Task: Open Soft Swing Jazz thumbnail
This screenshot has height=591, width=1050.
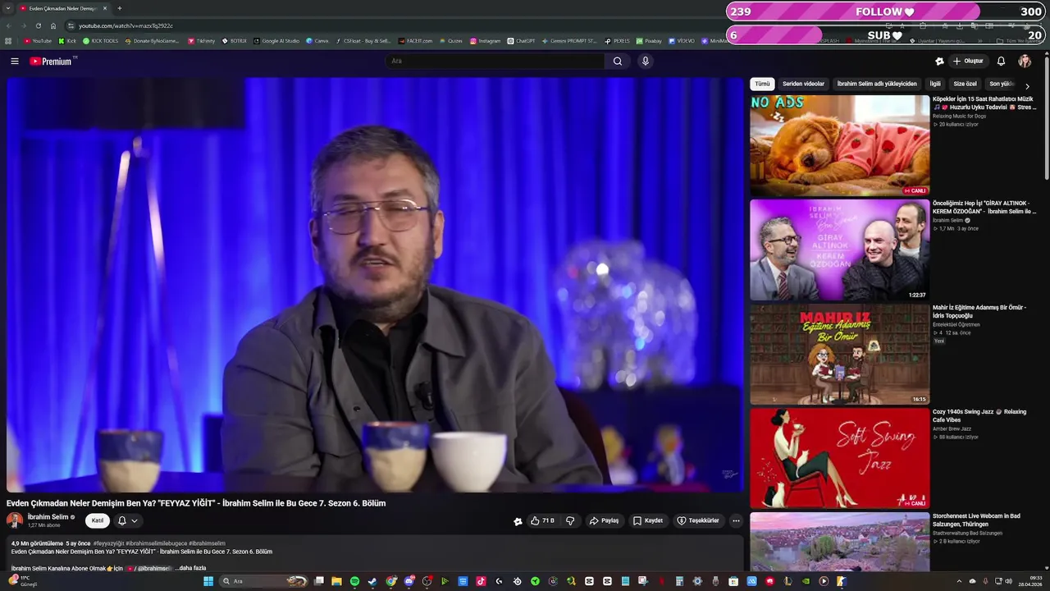Action: click(x=839, y=458)
